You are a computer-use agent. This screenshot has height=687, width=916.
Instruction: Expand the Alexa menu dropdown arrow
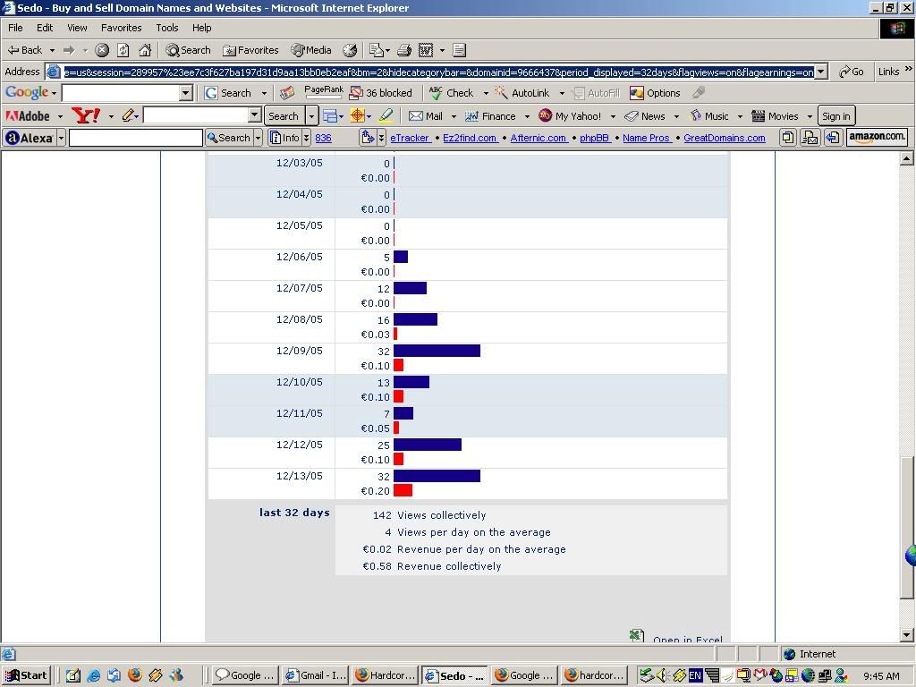62,138
